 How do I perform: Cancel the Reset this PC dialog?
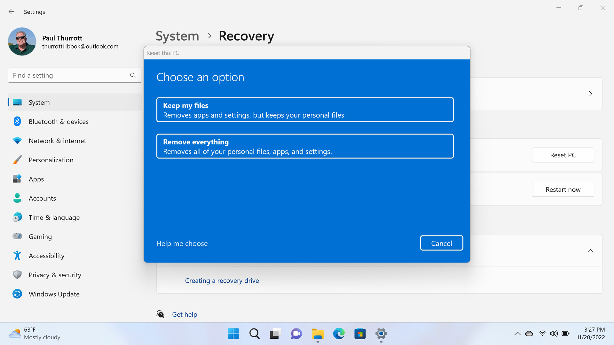(441, 243)
